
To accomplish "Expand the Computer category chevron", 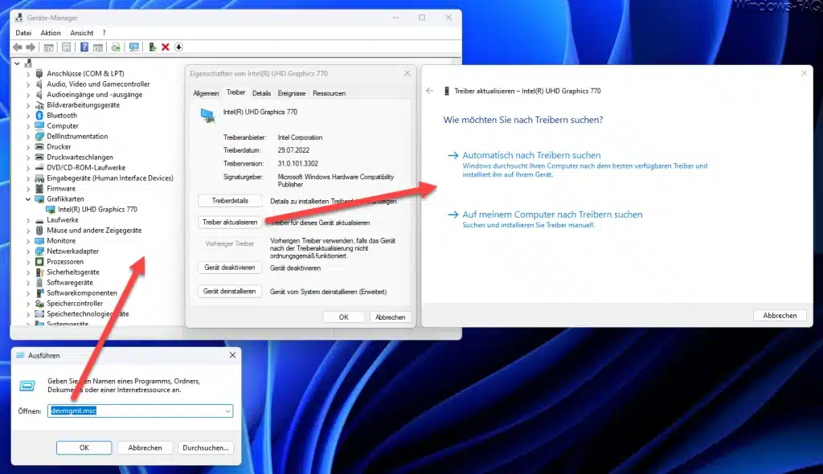I will click(x=28, y=126).
